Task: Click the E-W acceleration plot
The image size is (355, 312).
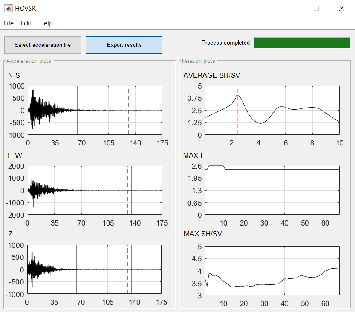Action: (95, 190)
